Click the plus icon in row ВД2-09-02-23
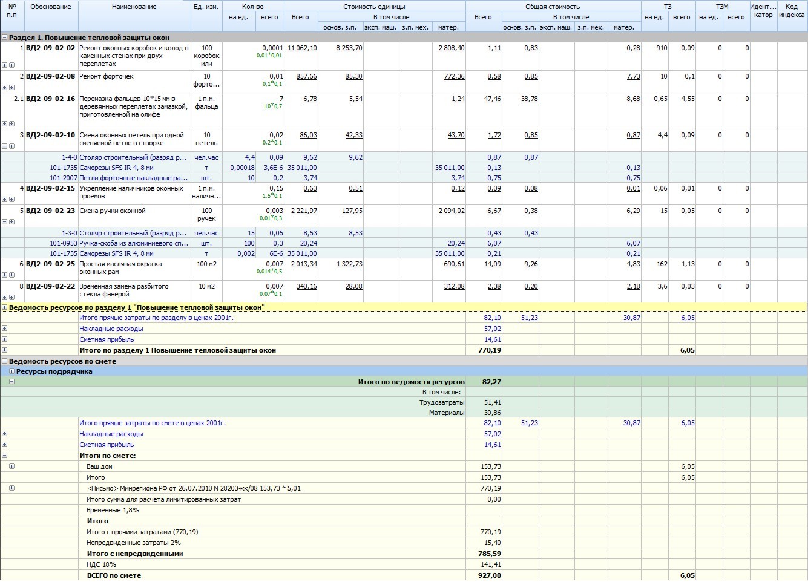Image resolution: width=808 pixels, height=582 pixels. coord(11,221)
